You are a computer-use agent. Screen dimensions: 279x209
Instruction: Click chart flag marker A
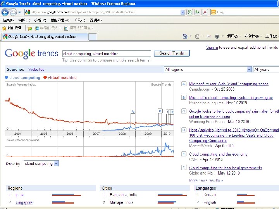point(133,111)
